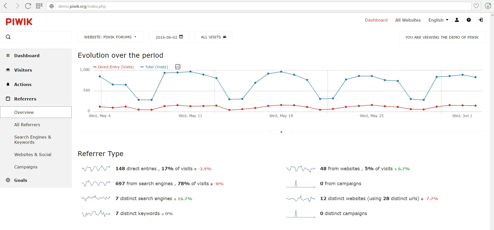This screenshot has height=230, width=494.
Task: Expand the English language dropdown
Action: [x=438, y=20]
